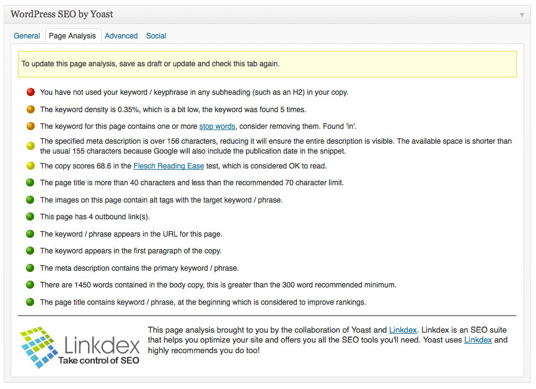536x389 pixels.
Task: Select the Page Analysis tab
Action: [x=72, y=36]
